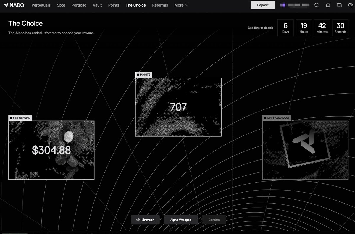Viewport: 355px width, 234px height.
Task: Click the Minutes countdown box
Action: (322, 28)
